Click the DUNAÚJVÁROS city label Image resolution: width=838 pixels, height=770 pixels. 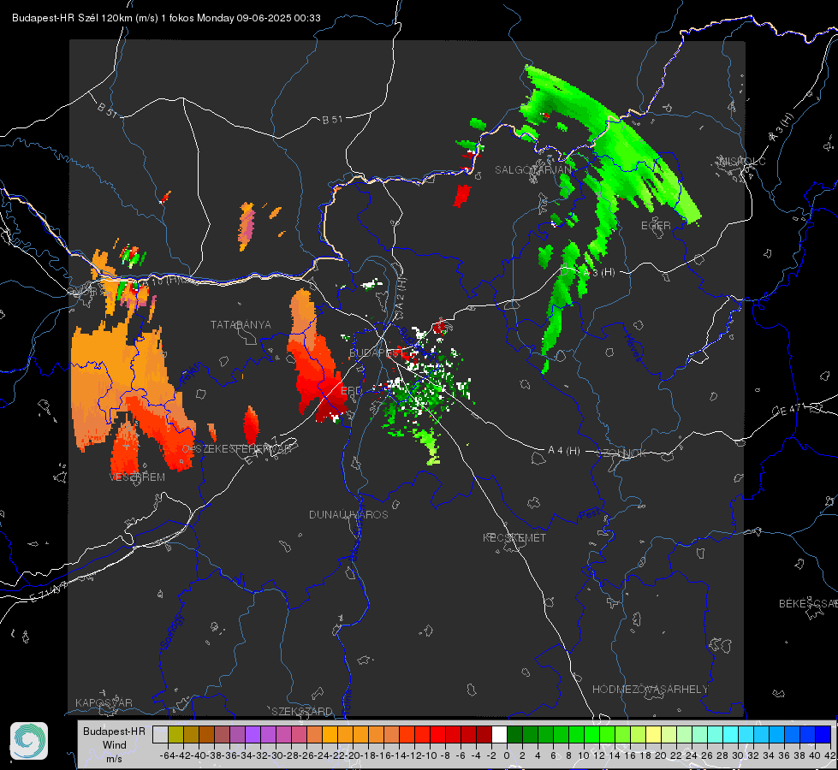[348, 514]
